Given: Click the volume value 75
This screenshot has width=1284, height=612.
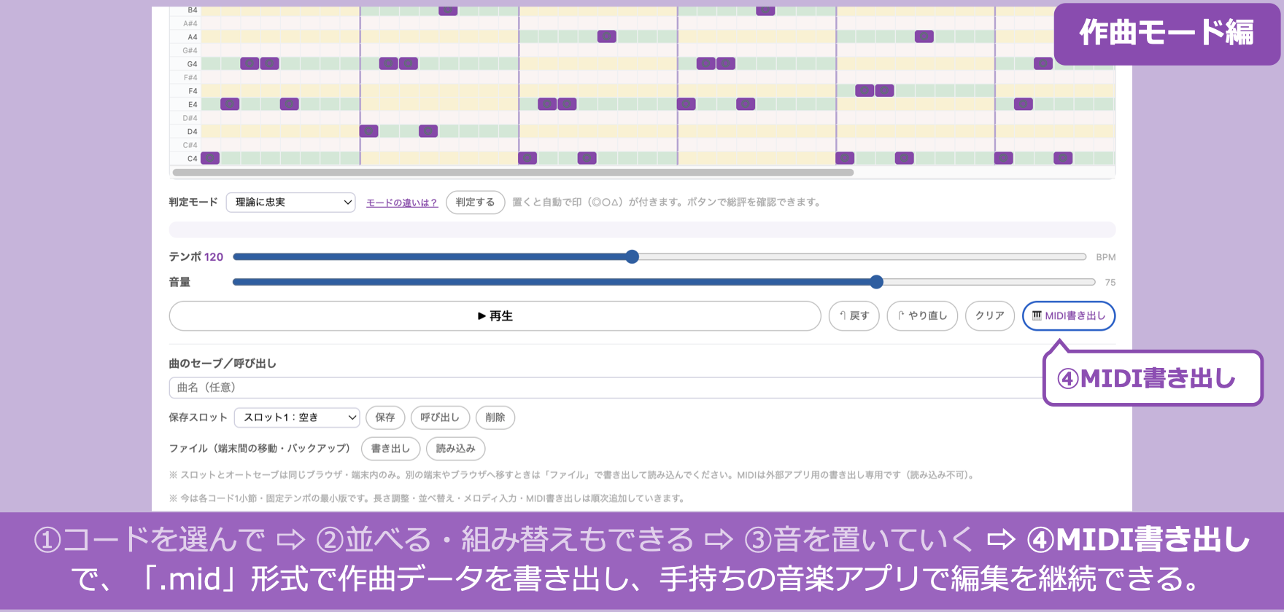Looking at the screenshot, I should coord(1110,282).
